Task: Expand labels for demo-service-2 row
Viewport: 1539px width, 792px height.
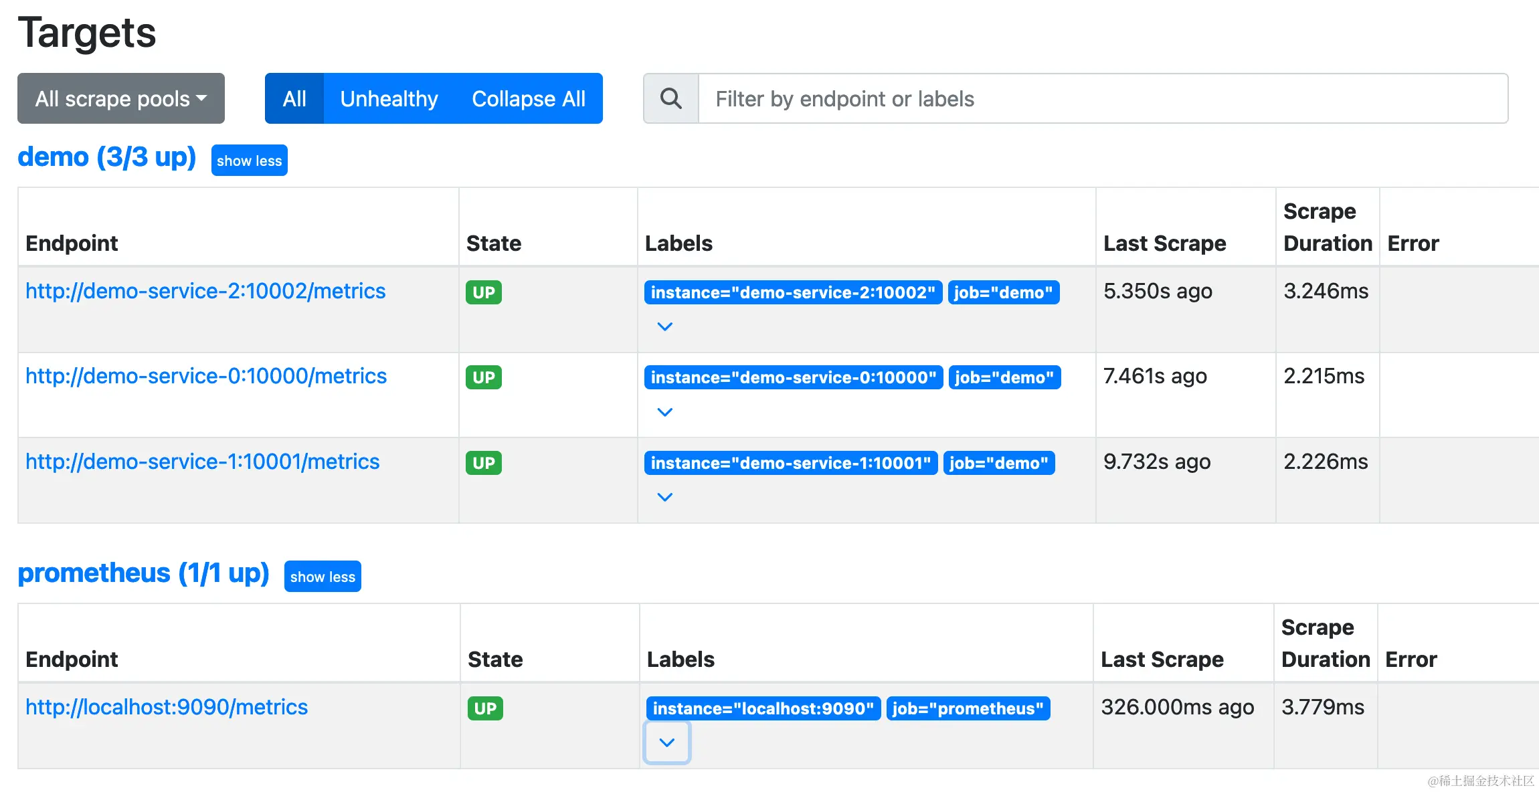Action: (x=664, y=326)
